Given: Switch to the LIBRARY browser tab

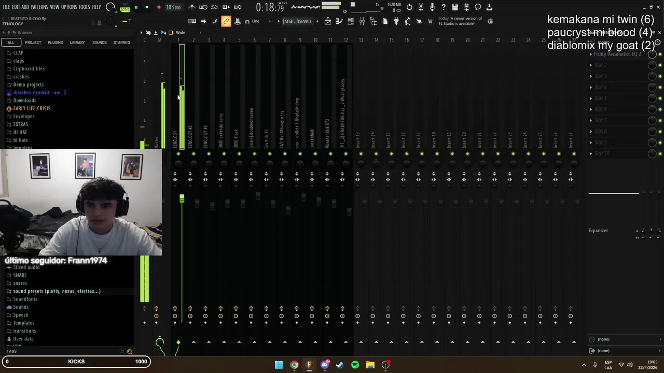Looking at the screenshot, I should click(77, 42).
